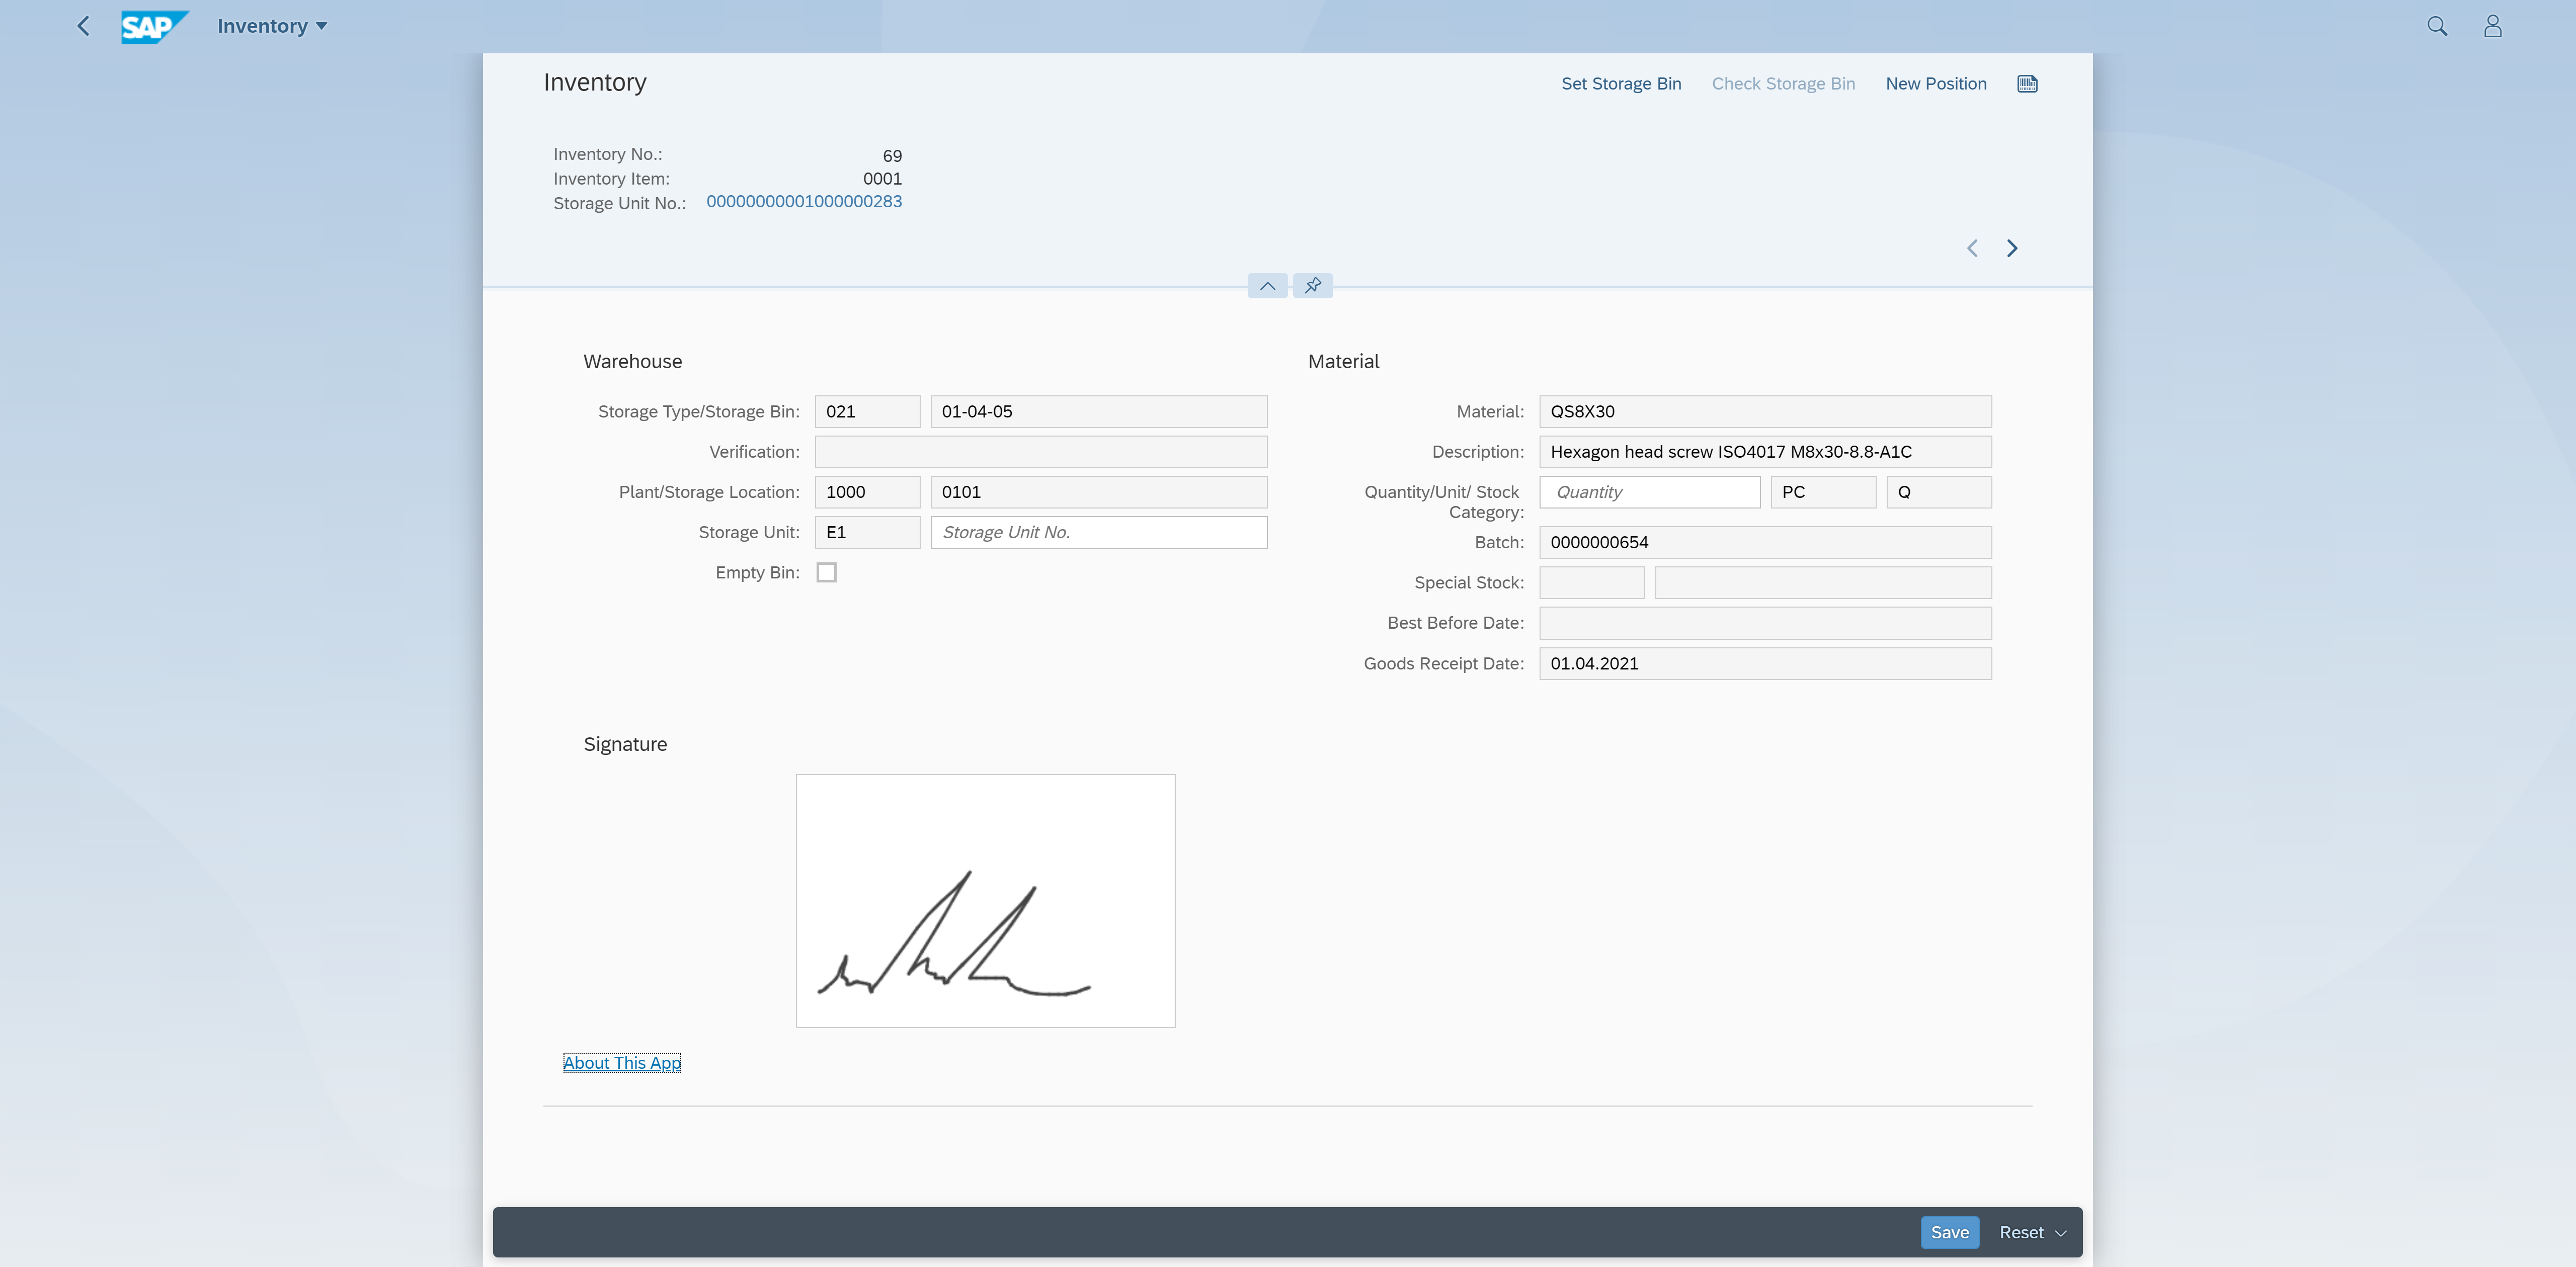Open storage unit link 00000000001000000283

point(804,201)
